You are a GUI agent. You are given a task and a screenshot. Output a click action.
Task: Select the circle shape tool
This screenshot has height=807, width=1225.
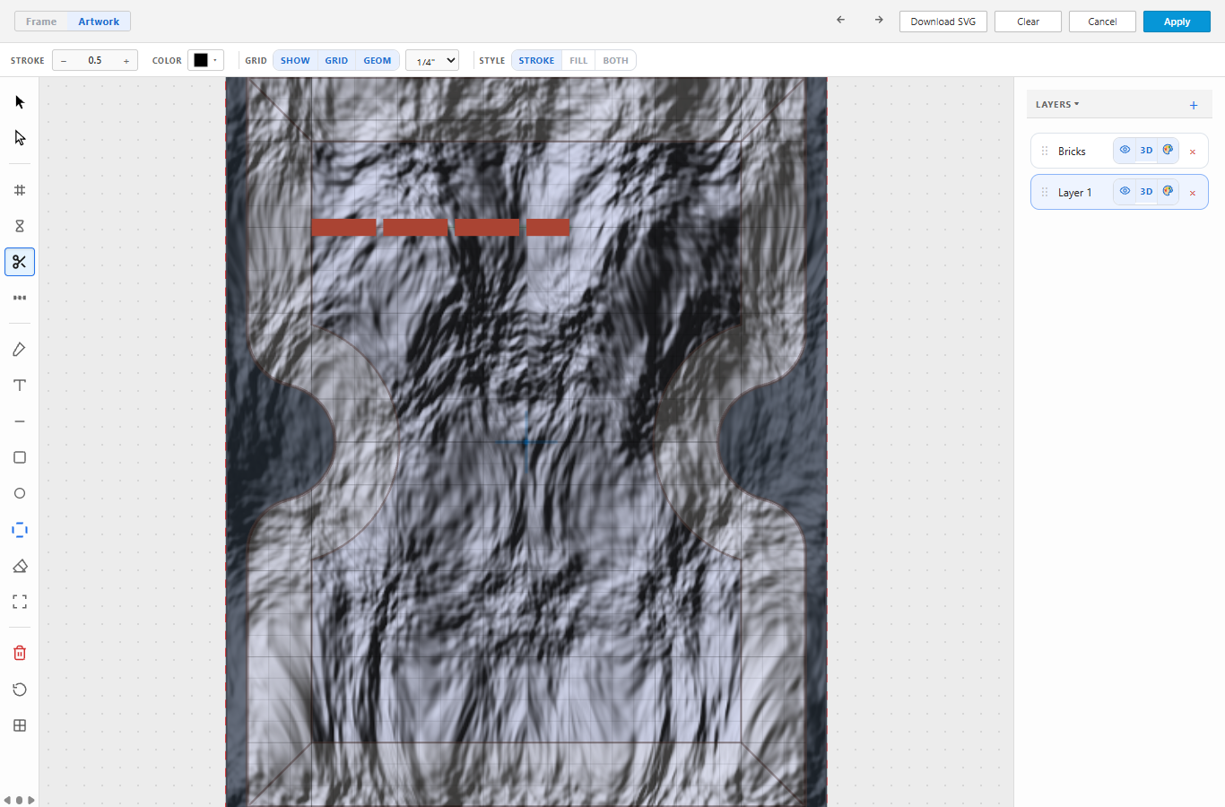20,493
